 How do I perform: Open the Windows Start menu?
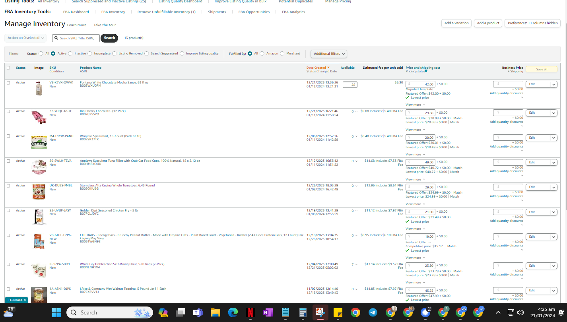[x=56, y=312]
